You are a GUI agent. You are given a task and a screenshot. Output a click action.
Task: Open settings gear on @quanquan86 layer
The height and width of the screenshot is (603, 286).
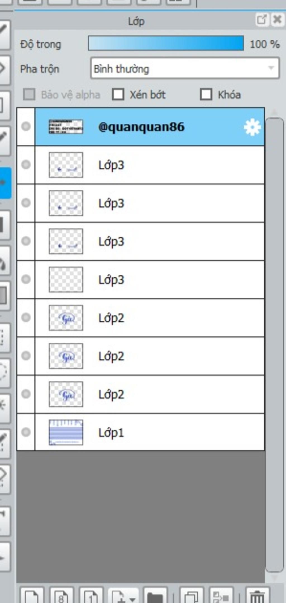252,127
